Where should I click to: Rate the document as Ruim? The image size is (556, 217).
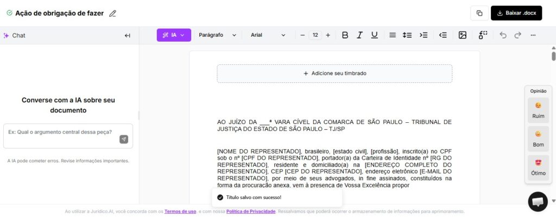[x=538, y=110]
